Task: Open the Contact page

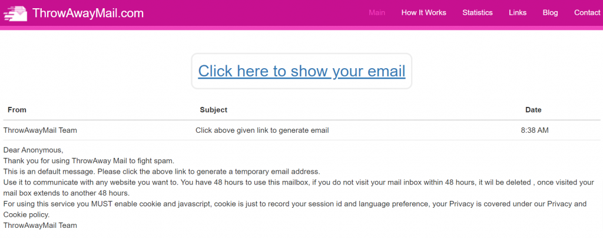Action: (x=587, y=13)
